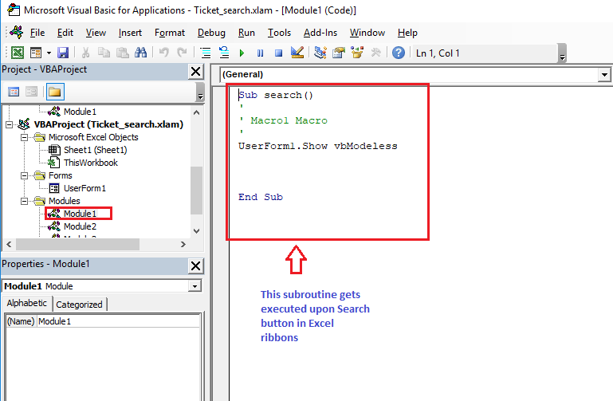
Task: Click project tree scroll right arrow
Action: (x=183, y=244)
